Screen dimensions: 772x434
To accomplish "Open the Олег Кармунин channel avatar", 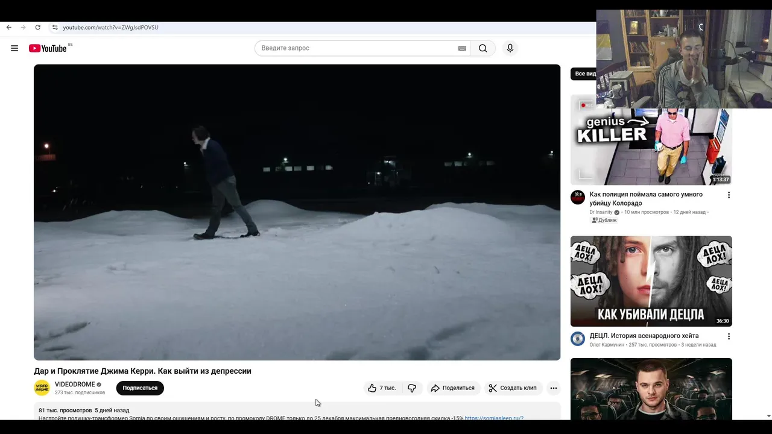I will pos(578,339).
